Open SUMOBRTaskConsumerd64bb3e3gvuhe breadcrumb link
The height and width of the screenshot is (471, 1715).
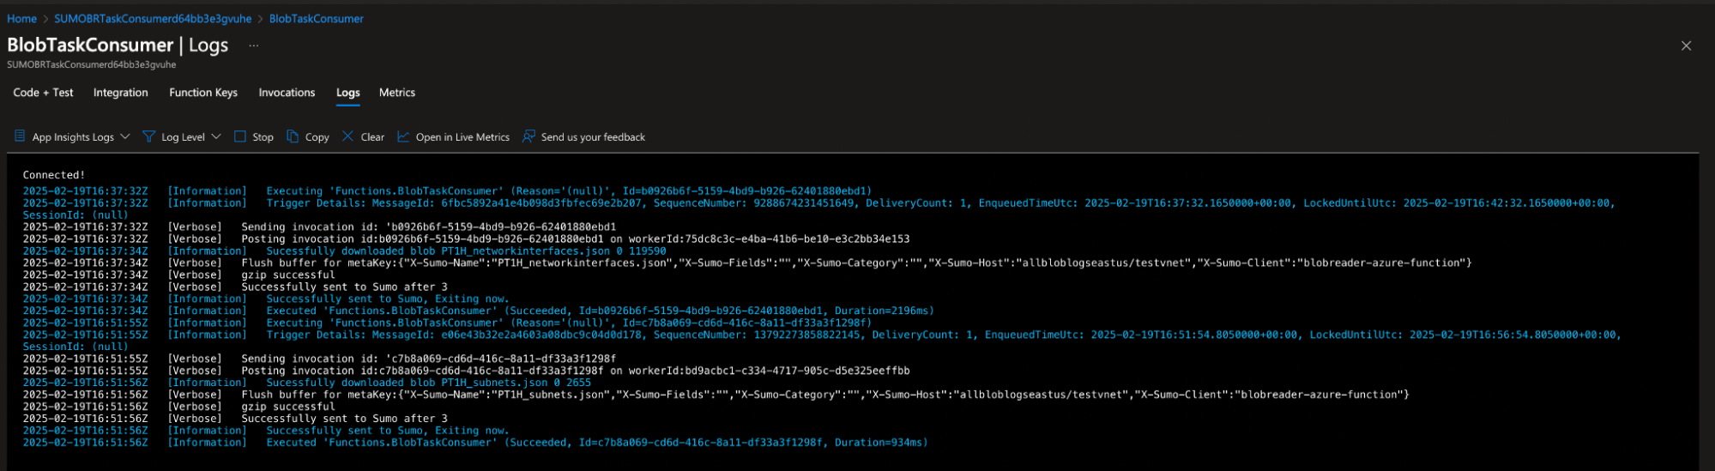pyautogui.click(x=153, y=19)
